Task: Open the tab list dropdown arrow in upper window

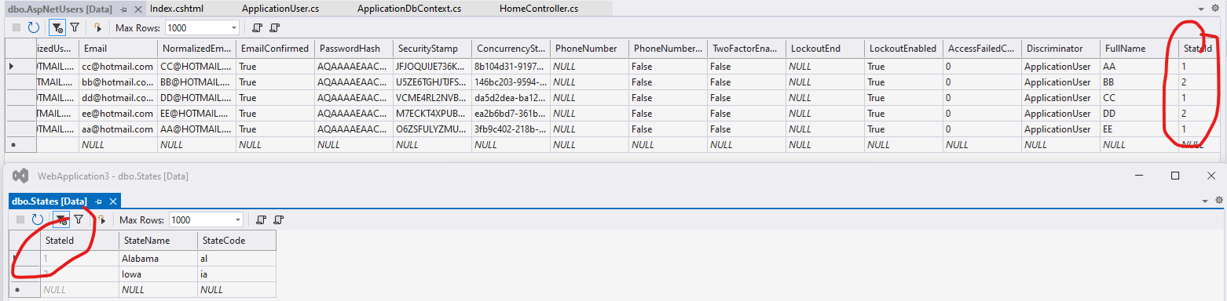Action: (1201, 9)
